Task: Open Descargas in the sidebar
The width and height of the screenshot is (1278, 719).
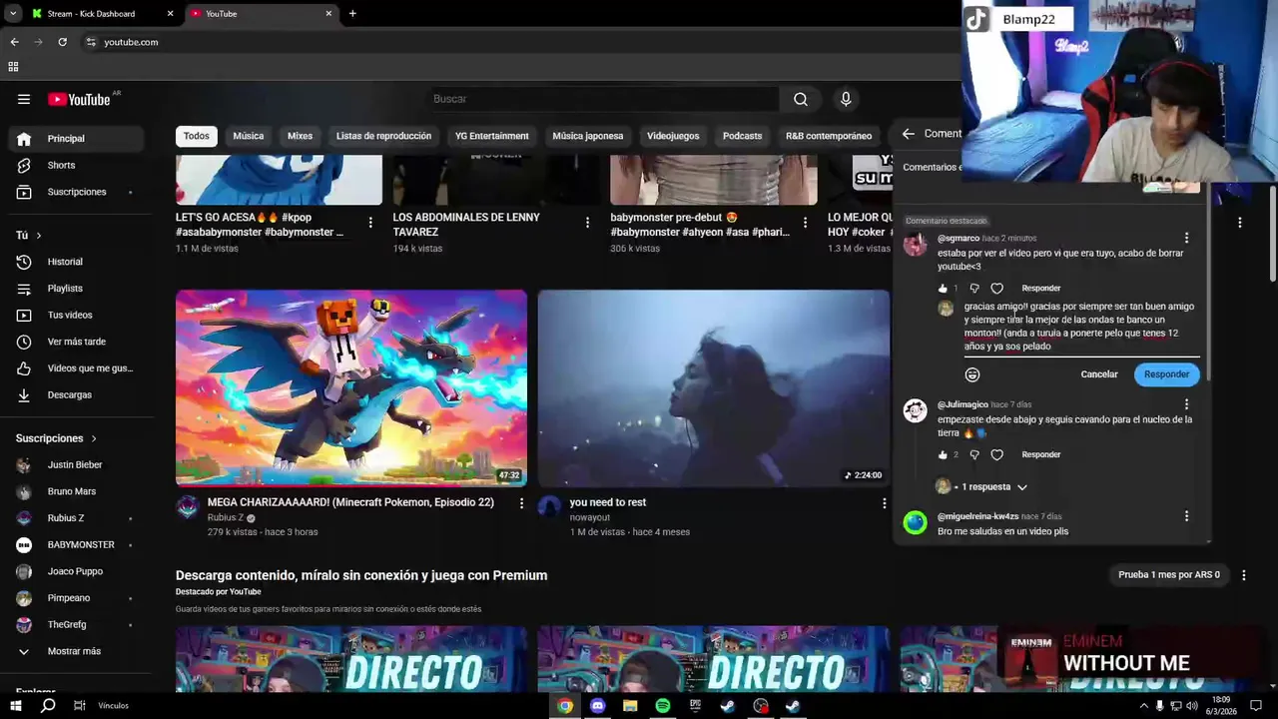Action: [x=77, y=394]
